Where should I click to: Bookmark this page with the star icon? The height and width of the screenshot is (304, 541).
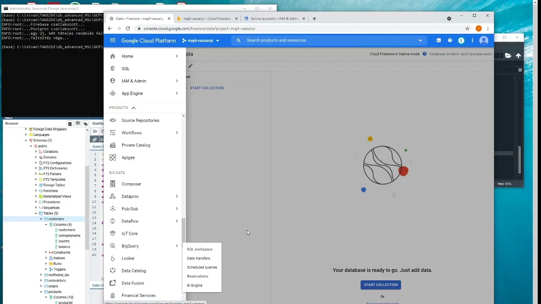467,29
